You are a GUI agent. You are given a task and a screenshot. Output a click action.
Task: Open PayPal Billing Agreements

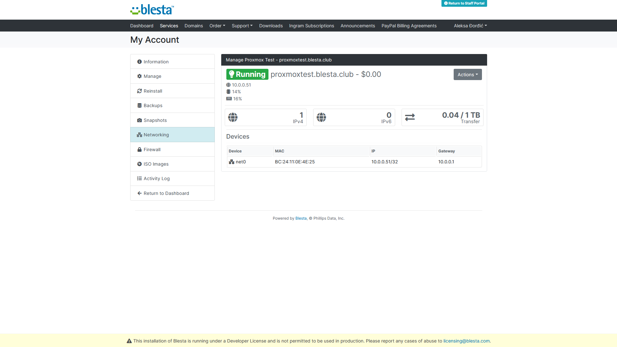point(409,26)
